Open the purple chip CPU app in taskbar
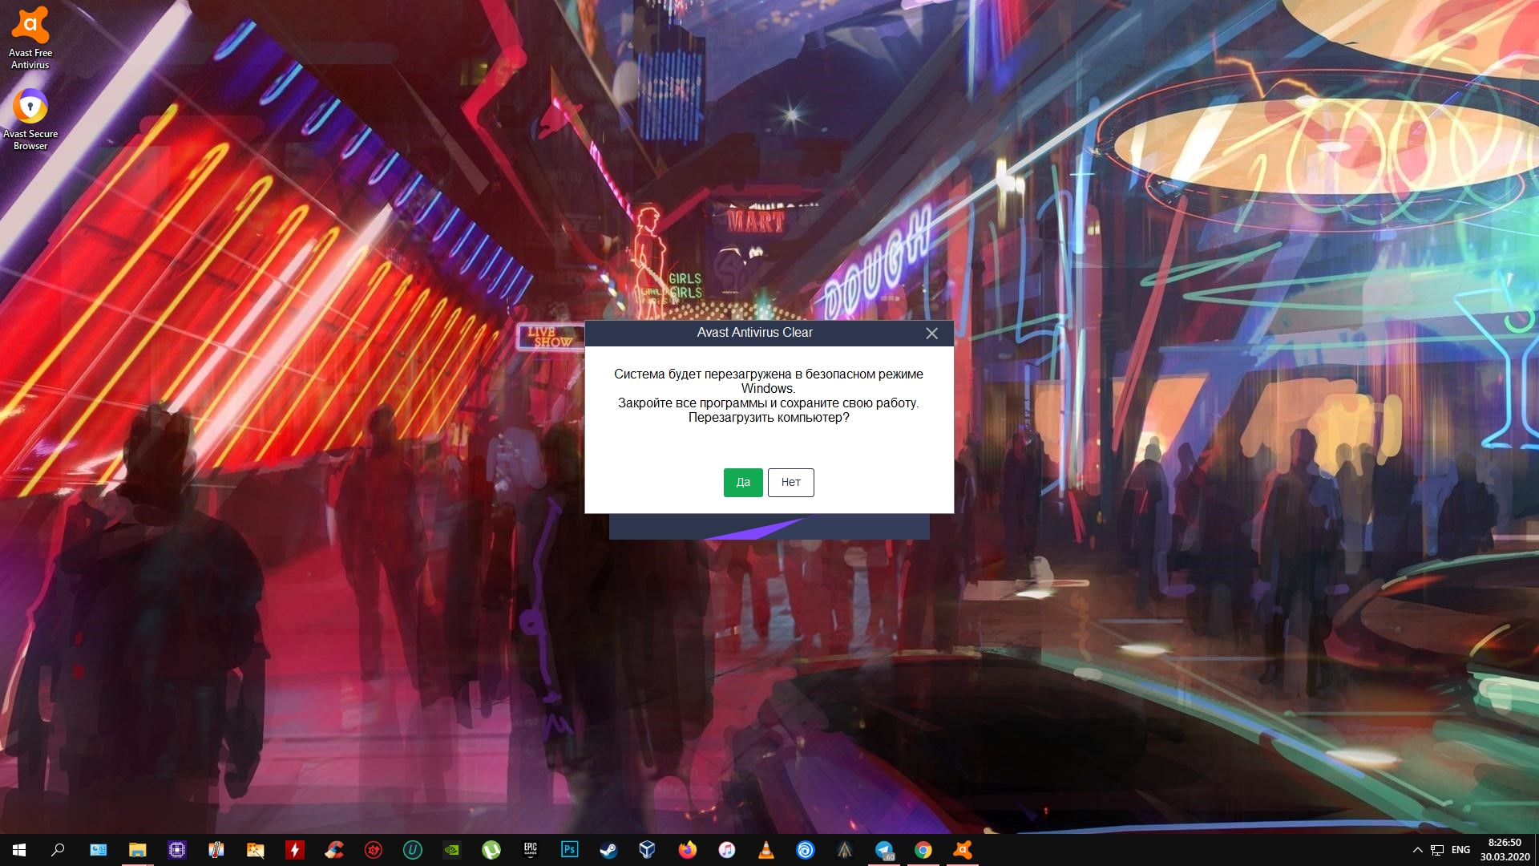 click(x=177, y=850)
